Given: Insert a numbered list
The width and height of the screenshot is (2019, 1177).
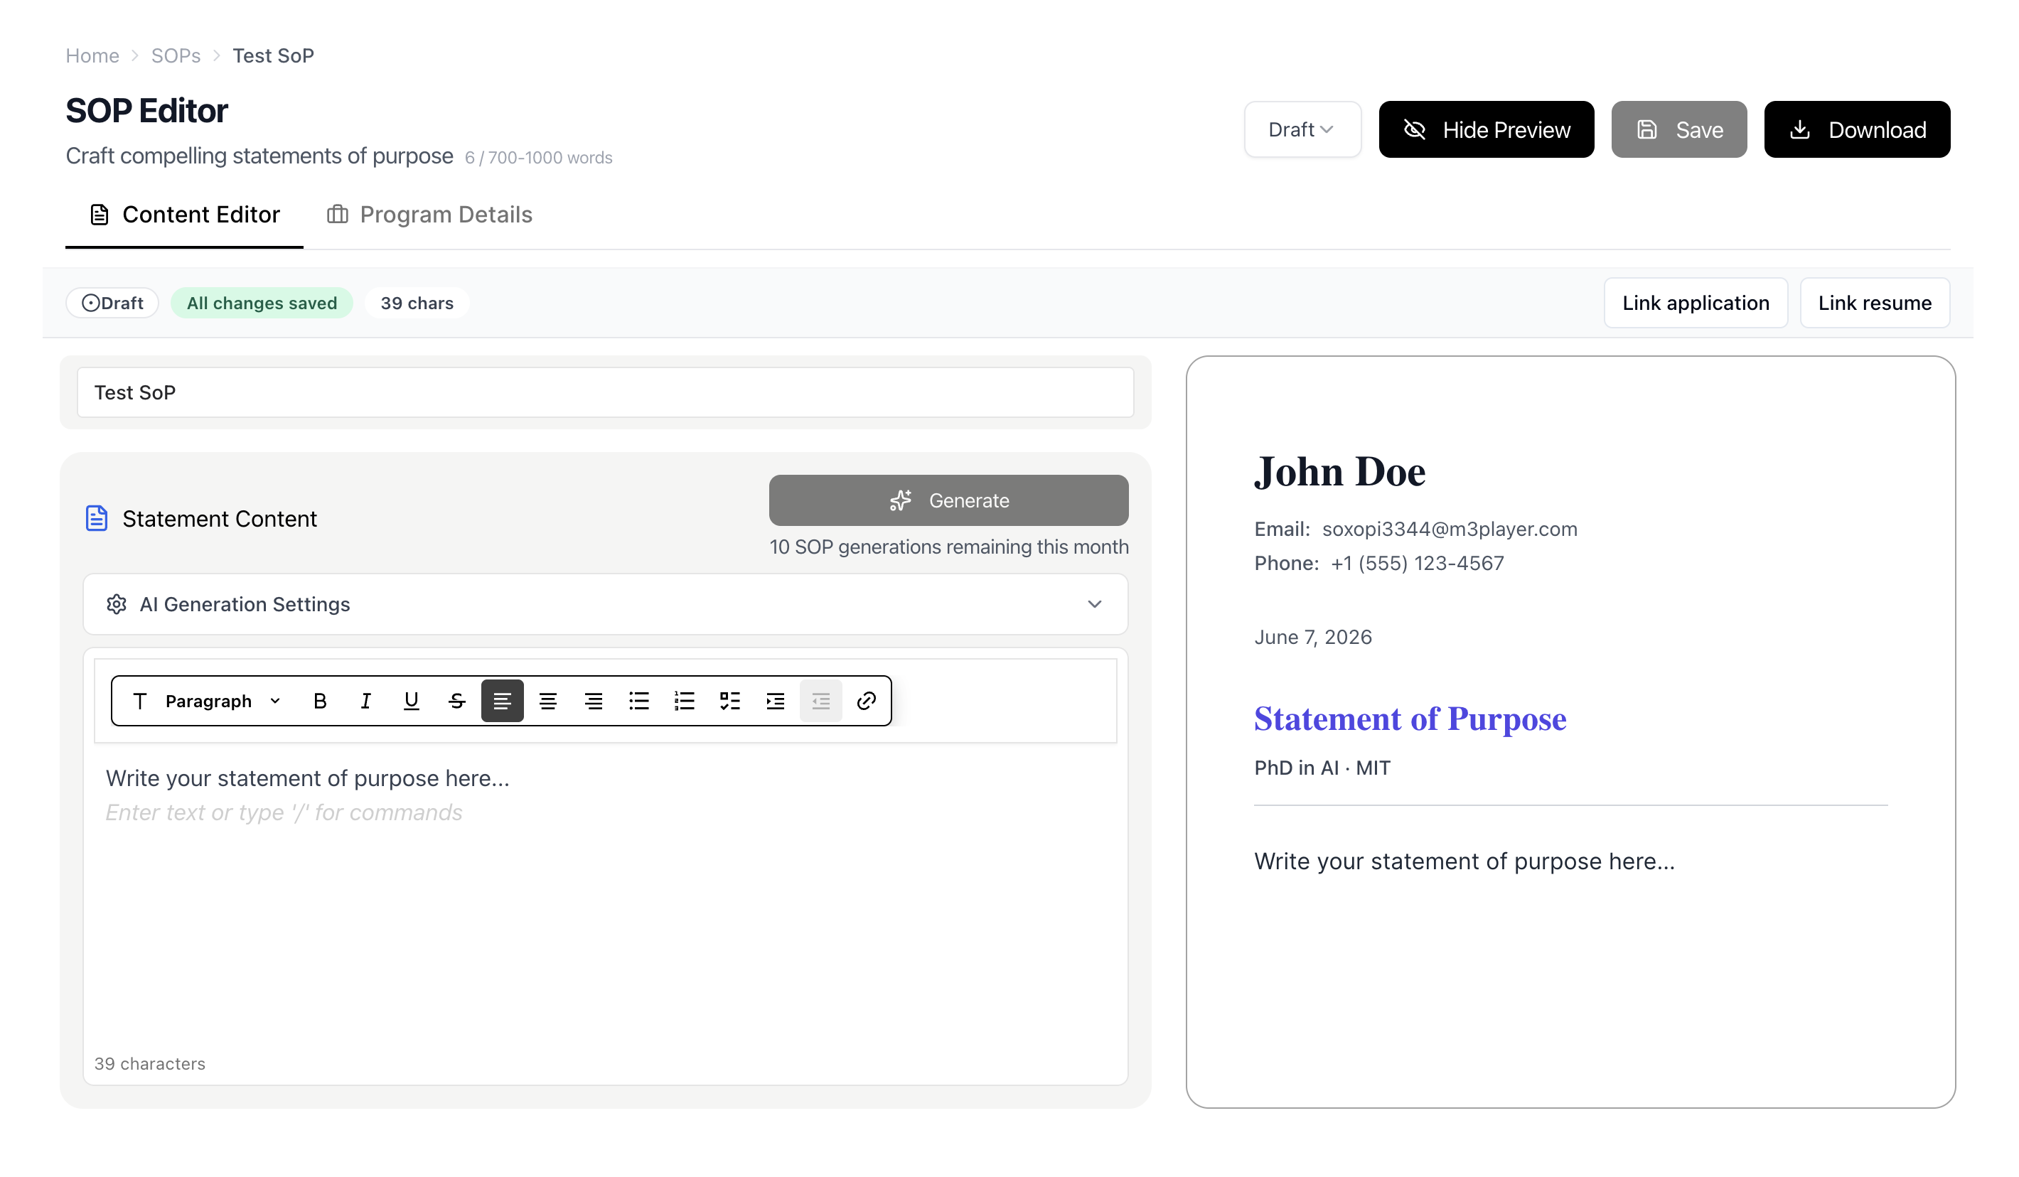Looking at the screenshot, I should (x=685, y=701).
